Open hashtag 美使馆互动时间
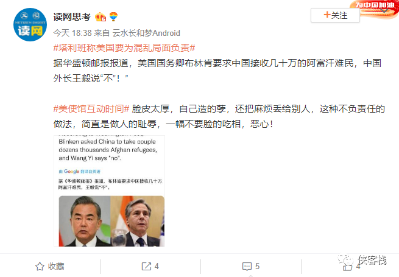 (91, 109)
